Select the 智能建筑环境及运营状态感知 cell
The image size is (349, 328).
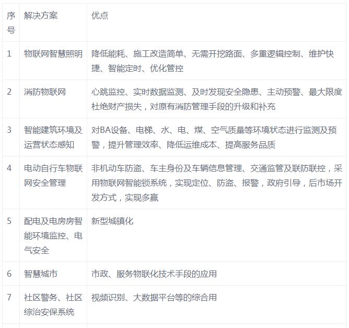[53, 137]
